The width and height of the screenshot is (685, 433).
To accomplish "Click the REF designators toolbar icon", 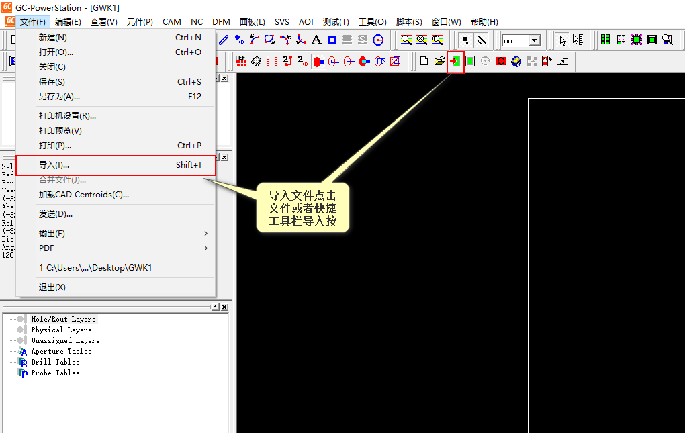I will click(x=240, y=61).
